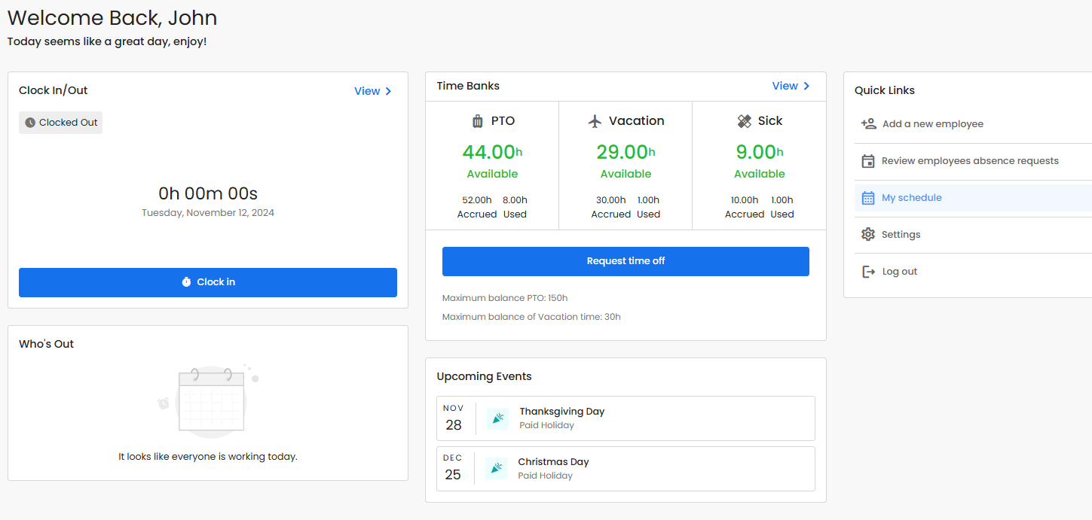The width and height of the screenshot is (1092, 520).
Task: Expand Clock In/Out using the View chevron
Action: pyautogui.click(x=389, y=91)
